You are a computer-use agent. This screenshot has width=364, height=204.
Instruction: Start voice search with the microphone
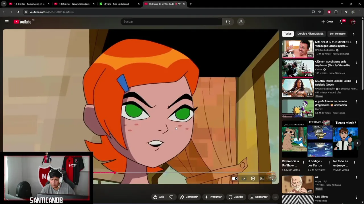pyautogui.click(x=241, y=22)
